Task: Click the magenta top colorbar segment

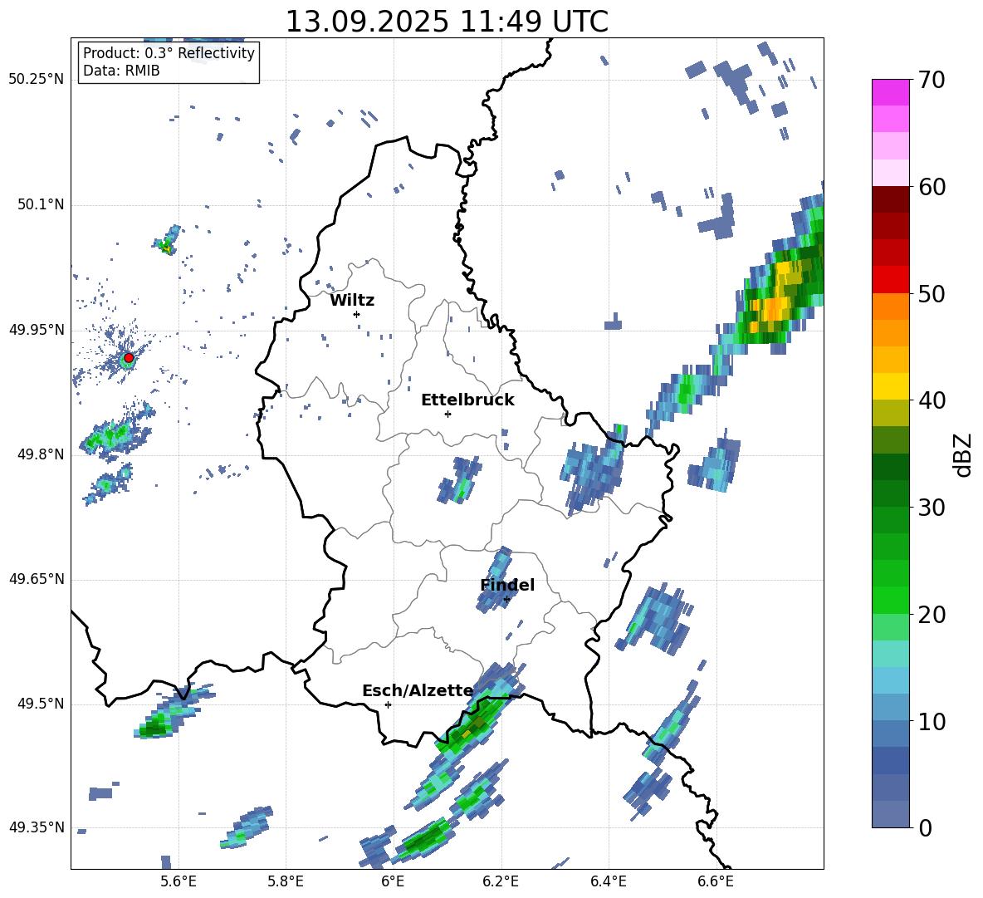Action: point(890,92)
